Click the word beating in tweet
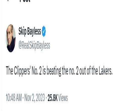 point(54,71)
